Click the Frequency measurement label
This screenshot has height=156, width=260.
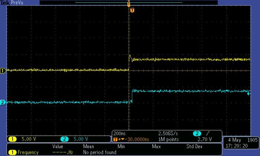(x=28, y=152)
